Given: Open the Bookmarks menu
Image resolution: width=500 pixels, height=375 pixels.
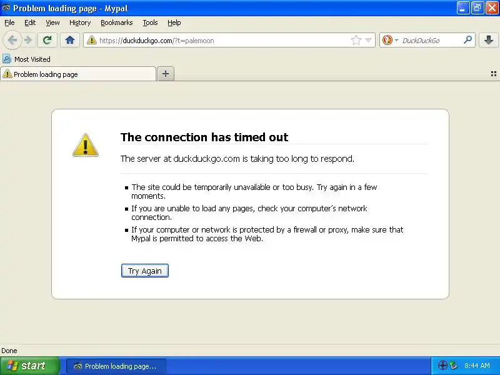Looking at the screenshot, I should pyautogui.click(x=117, y=22).
